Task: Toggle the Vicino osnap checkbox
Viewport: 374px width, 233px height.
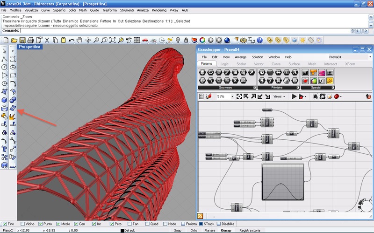Action: pos(22,224)
